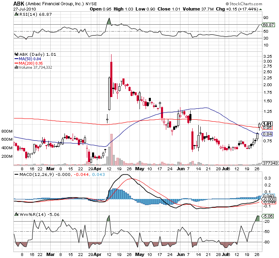Click the RSI indicator mountain icon
Image resolution: width=279 pixels, height=258 pixels.
[x=16, y=15]
